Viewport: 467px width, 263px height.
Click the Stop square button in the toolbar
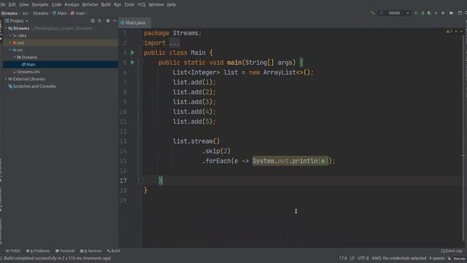coord(443,13)
